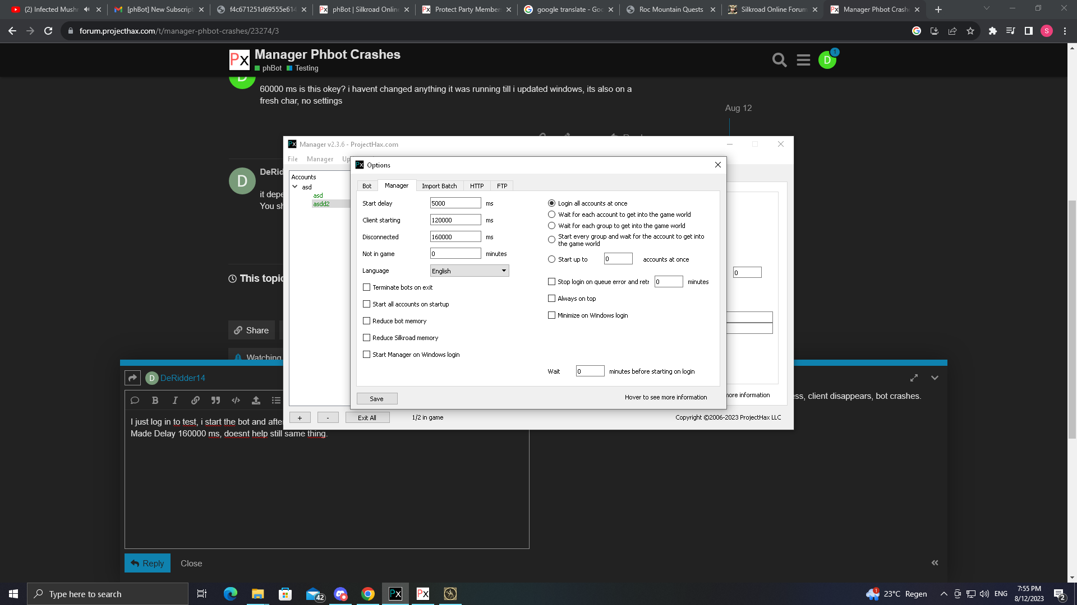This screenshot has width=1077, height=605.
Task: Click the blockquote icon in editor toolbar
Action: (215, 400)
